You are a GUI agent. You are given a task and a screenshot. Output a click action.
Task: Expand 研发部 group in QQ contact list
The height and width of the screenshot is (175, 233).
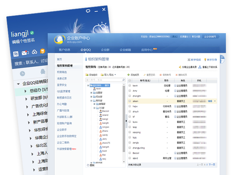[26, 99]
